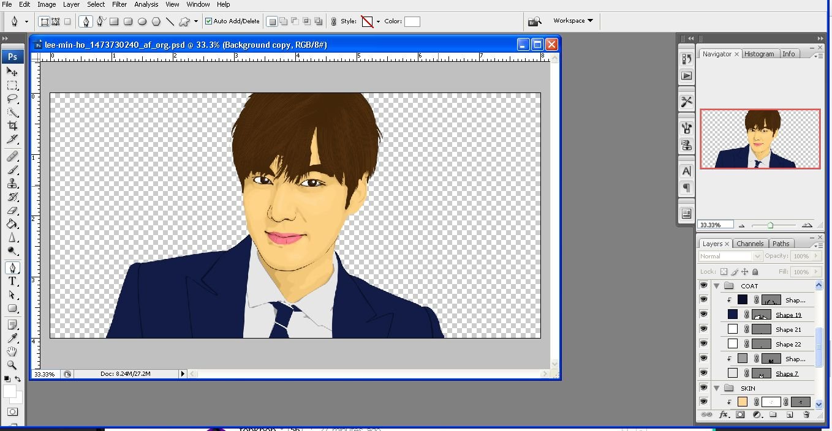Hide the Shape 19 layer

pyautogui.click(x=703, y=315)
